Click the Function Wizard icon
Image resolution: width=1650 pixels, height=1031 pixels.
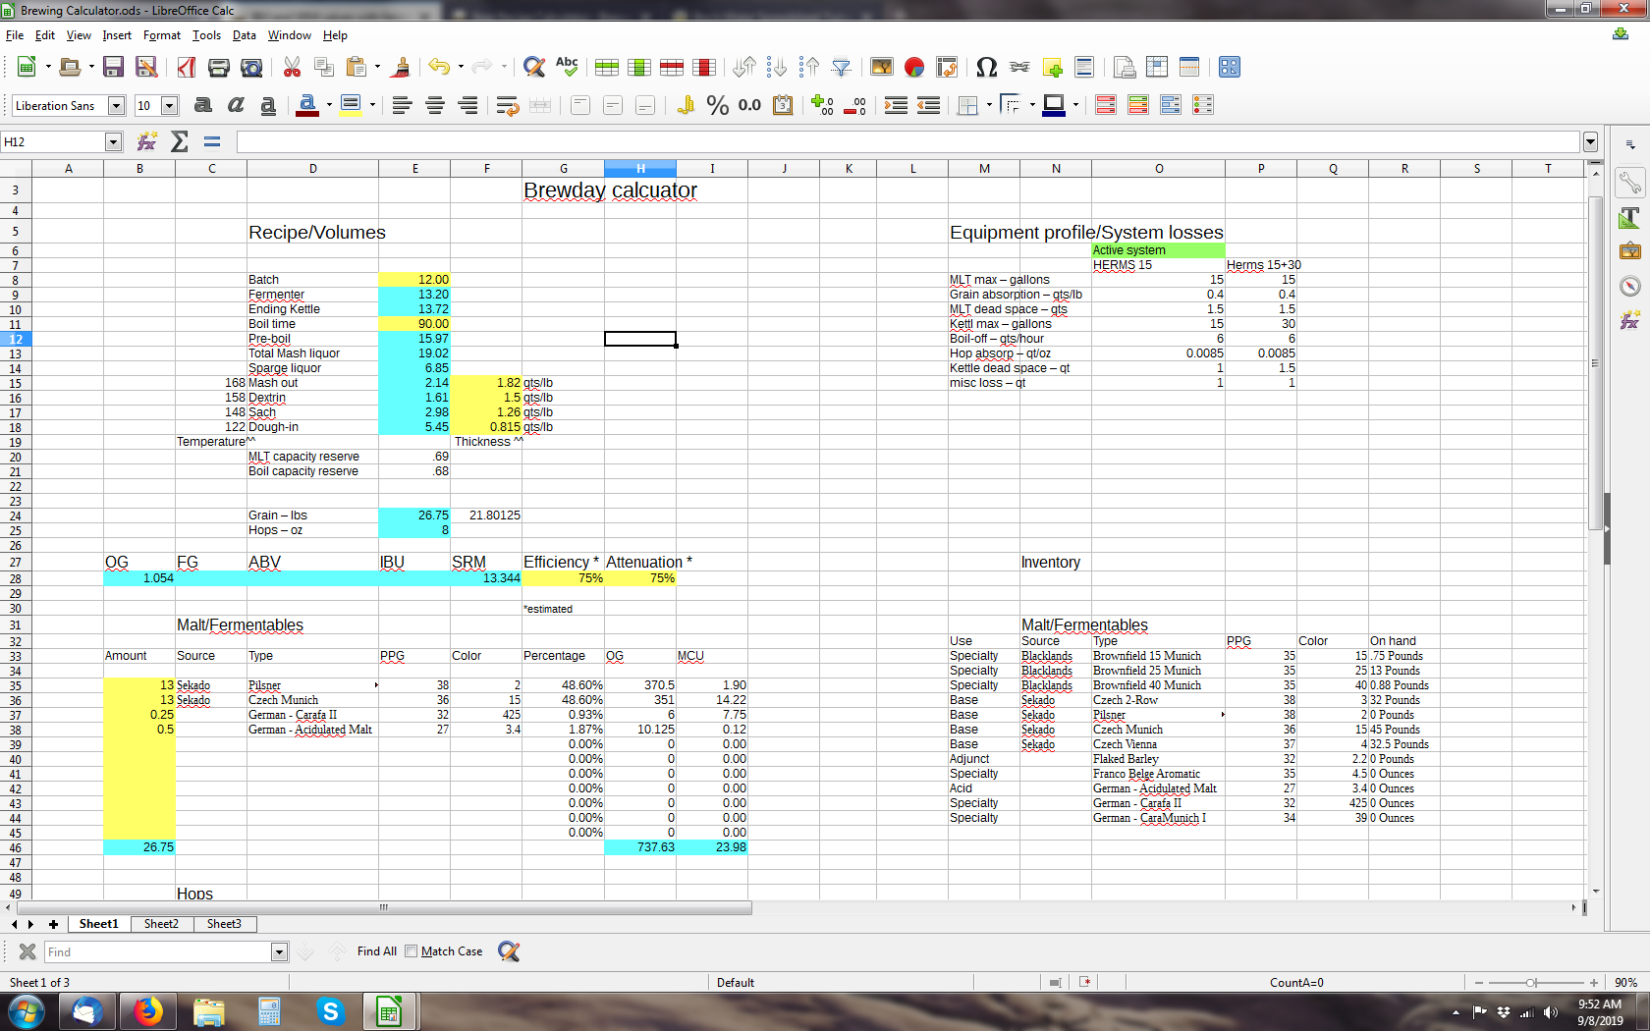[147, 141]
